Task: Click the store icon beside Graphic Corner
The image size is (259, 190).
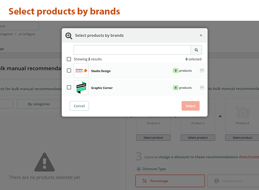Action: (202, 88)
